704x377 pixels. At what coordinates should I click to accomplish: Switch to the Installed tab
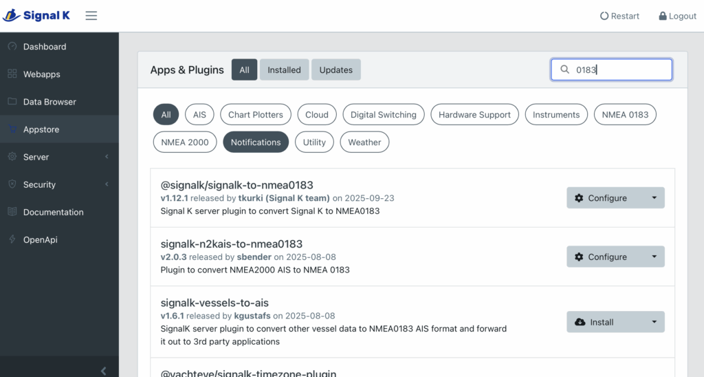[284, 69]
